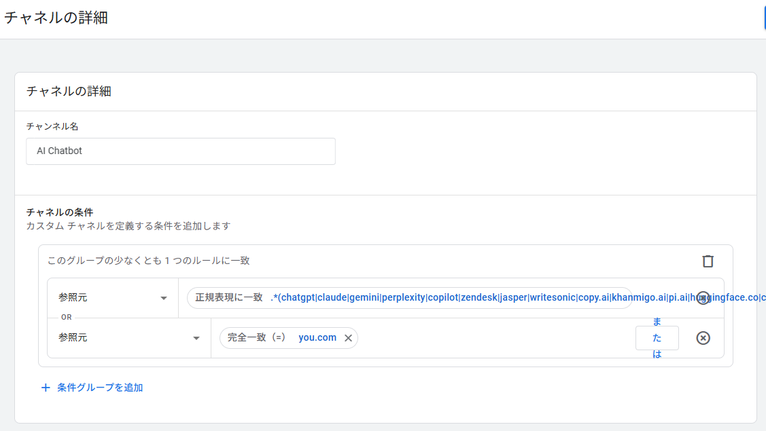Image resolution: width=766 pixels, height=431 pixels.
Task: Remove the you.com rule row
Action: point(703,338)
